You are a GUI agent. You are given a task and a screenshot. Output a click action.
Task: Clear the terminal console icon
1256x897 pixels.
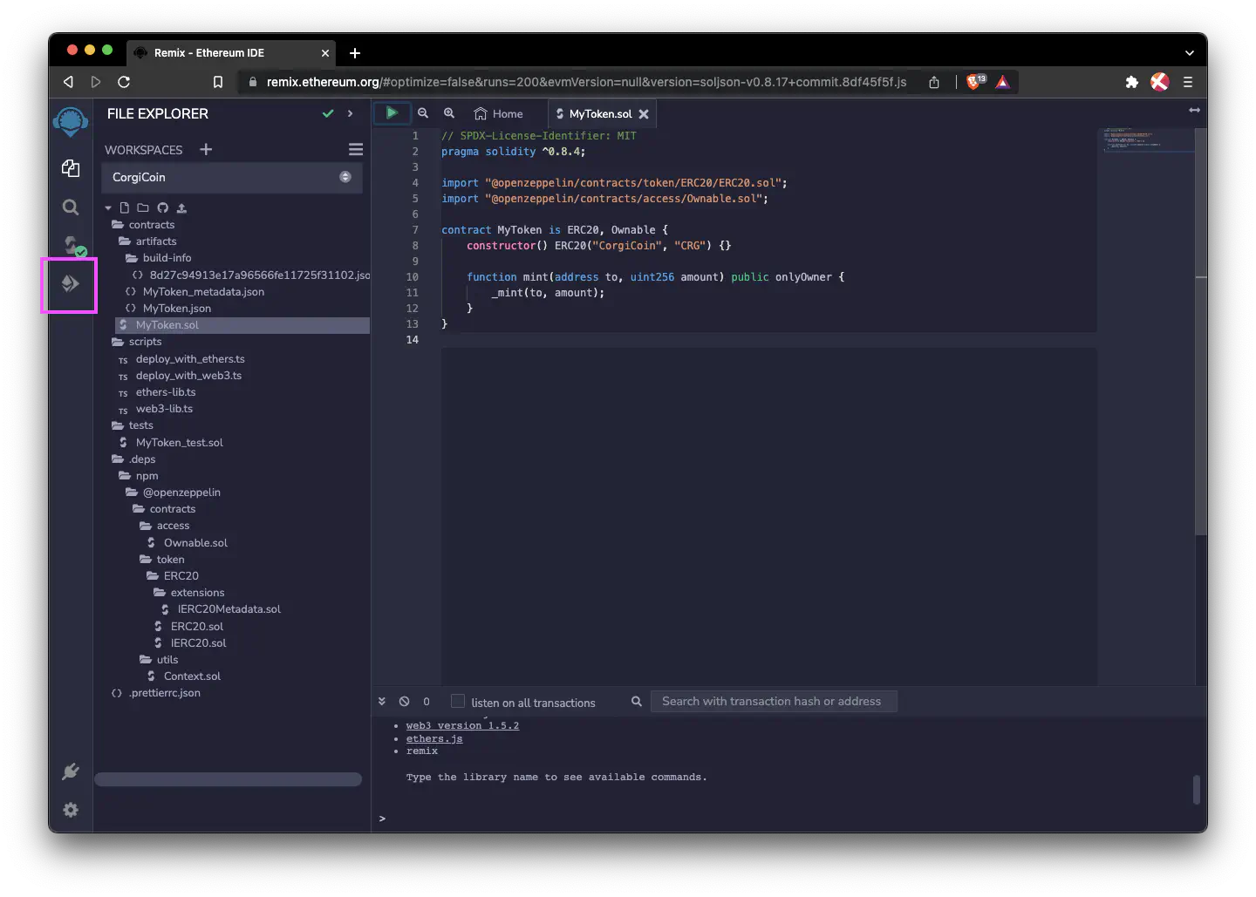coord(404,701)
